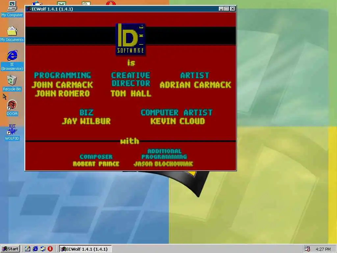Open the Recycle Bin icon
Viewport: 337px width, 253px height.
point(12,83)
